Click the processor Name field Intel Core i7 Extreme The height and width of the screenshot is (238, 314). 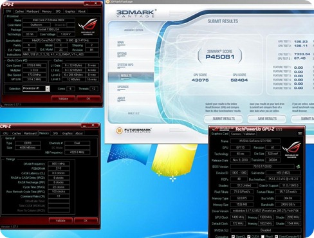click(49, 20)
